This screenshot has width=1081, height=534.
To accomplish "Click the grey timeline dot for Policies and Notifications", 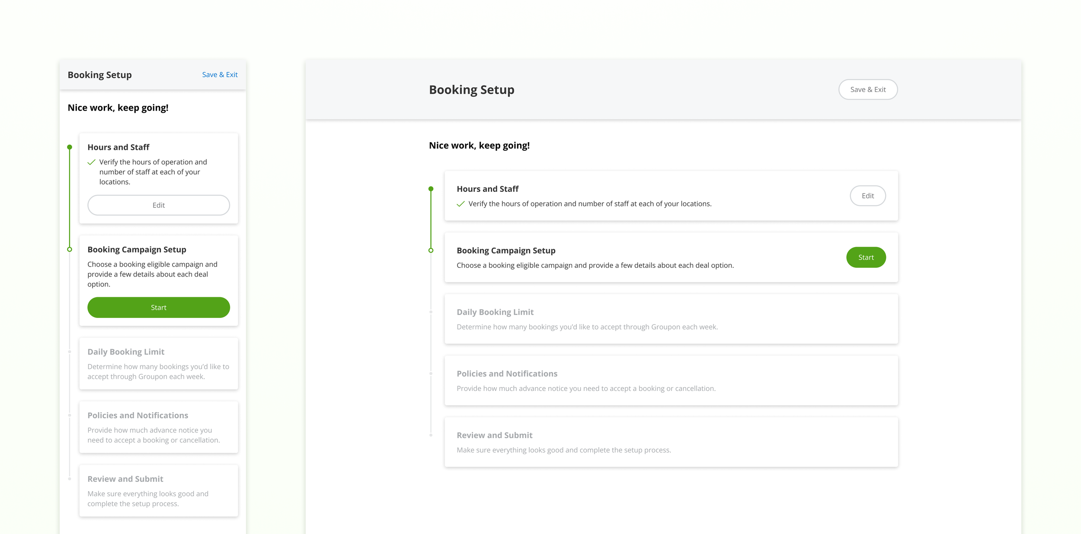I will pos(431,373).
